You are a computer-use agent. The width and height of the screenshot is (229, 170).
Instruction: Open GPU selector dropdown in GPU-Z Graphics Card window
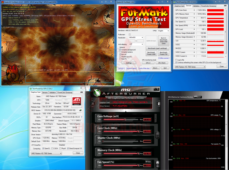tap(46, 154)
